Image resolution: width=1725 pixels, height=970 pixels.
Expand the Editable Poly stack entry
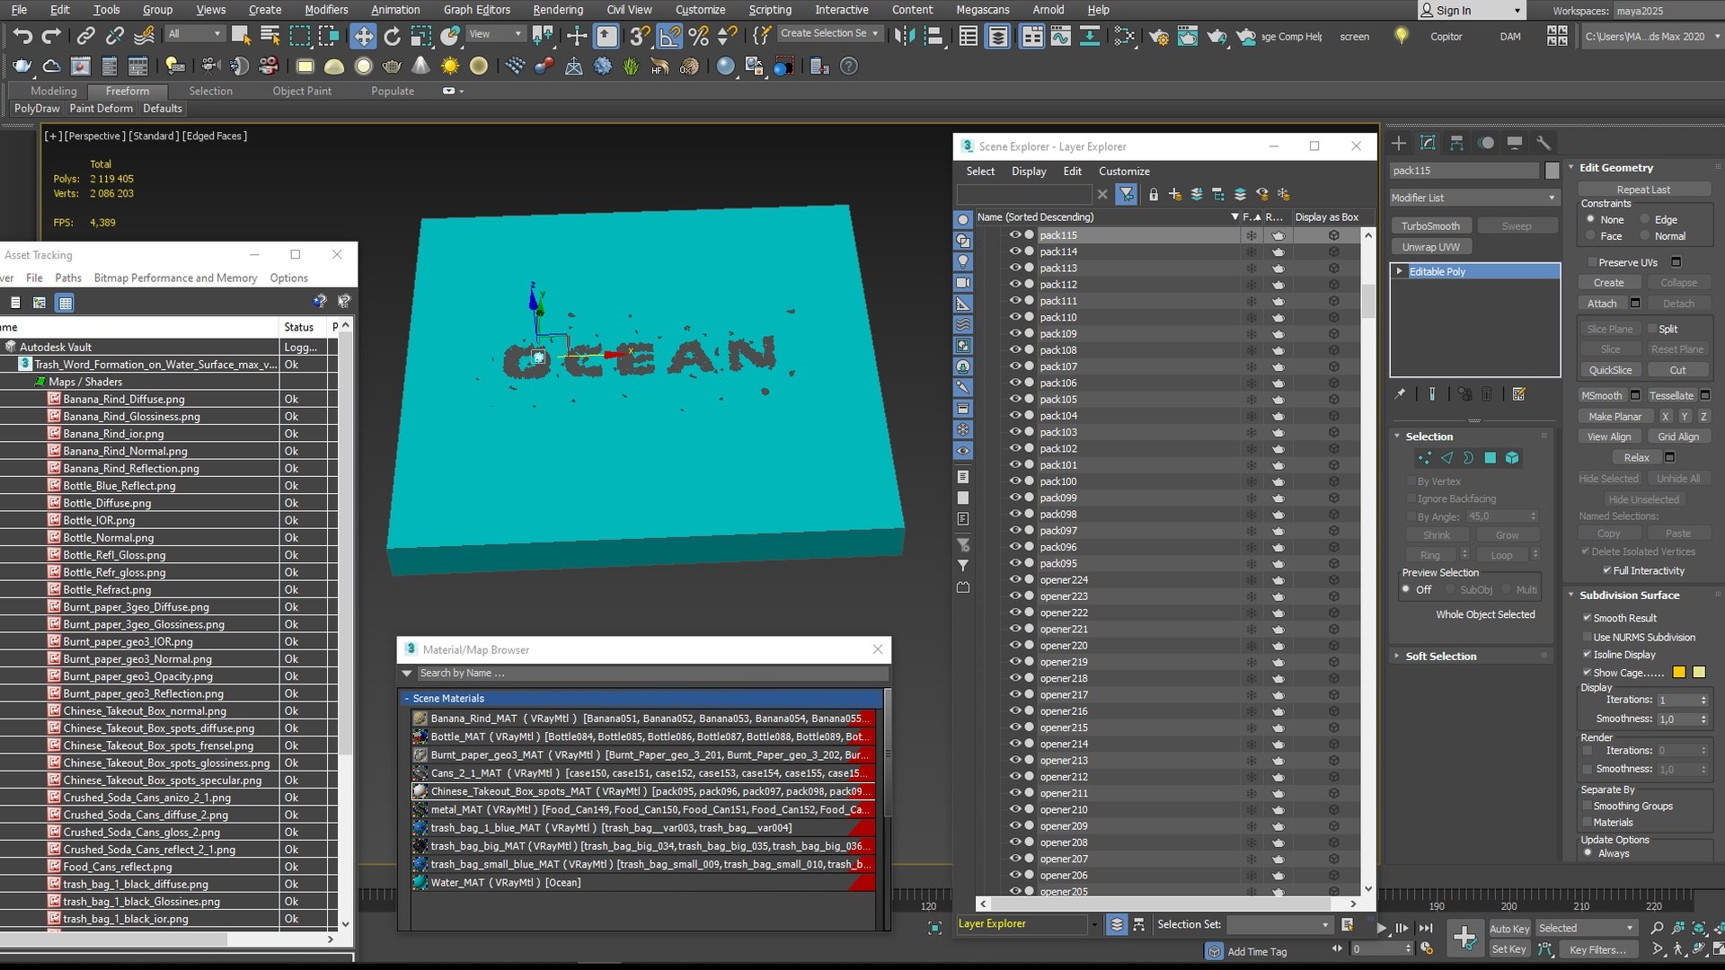[1400, 271]
